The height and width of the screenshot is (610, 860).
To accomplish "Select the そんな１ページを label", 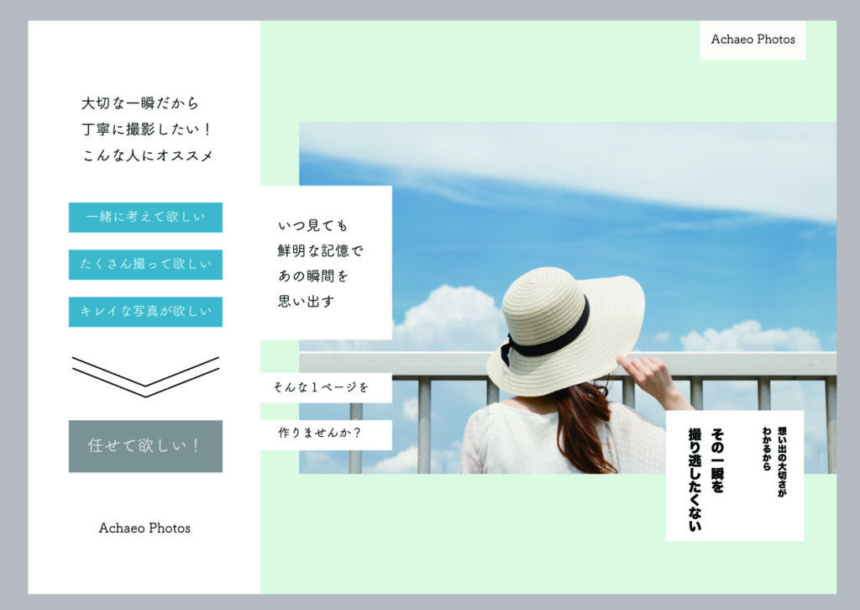I will pos(325,387).
